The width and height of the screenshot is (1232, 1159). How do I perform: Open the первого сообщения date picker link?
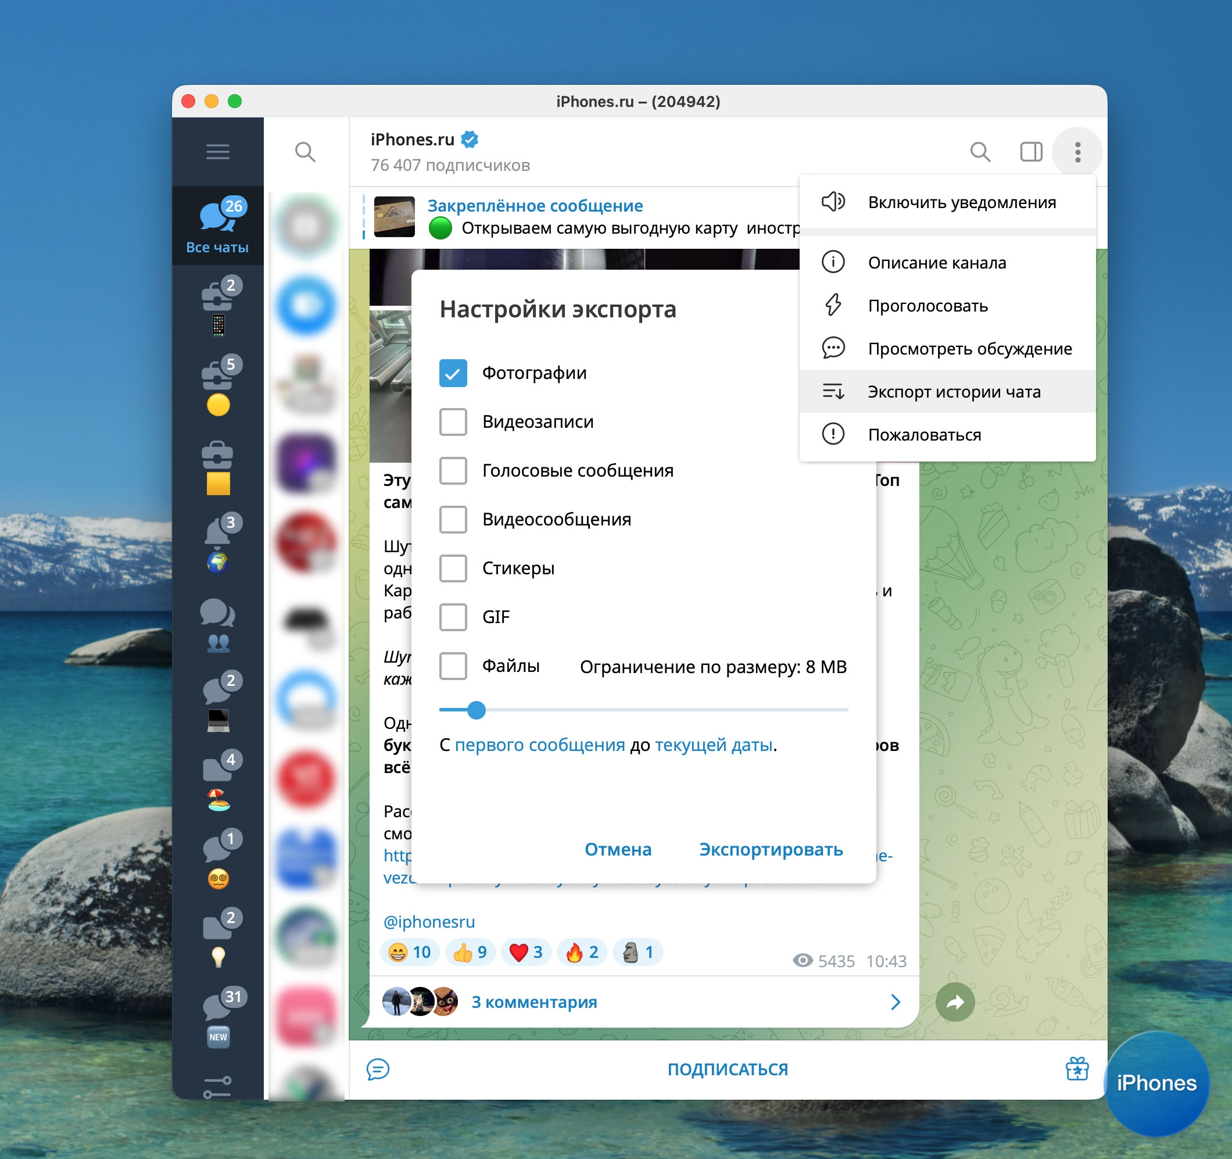pyautogui.click(x=540, y=745)
